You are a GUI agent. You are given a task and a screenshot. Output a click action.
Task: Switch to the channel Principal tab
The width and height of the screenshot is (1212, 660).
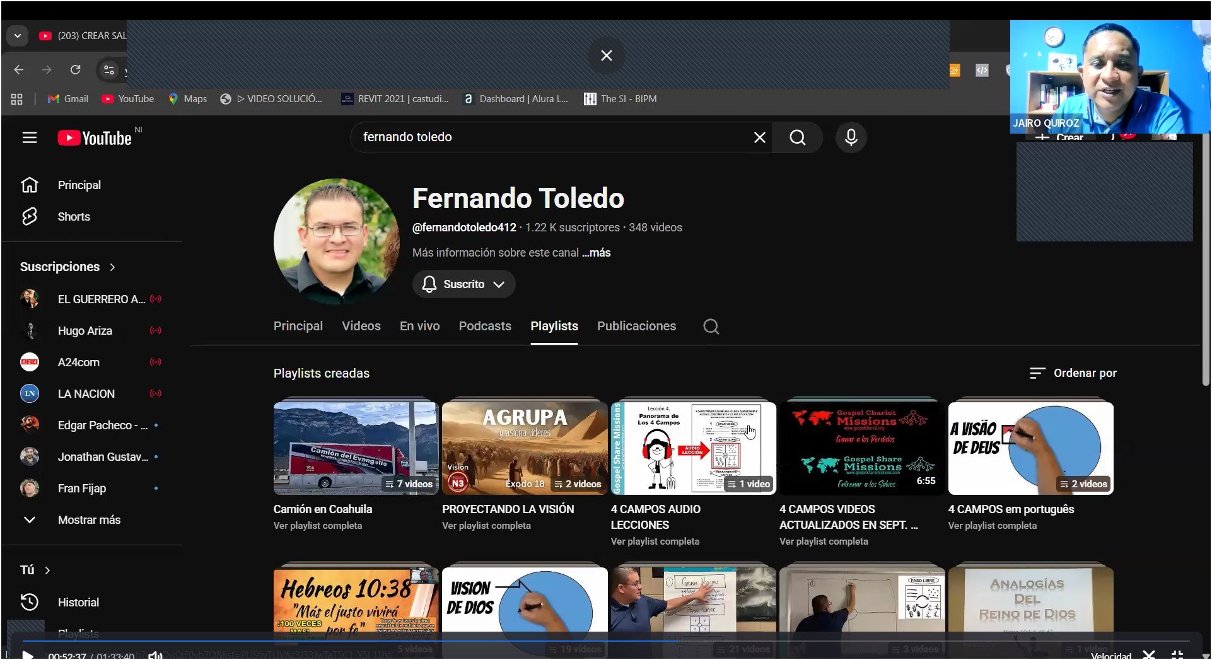coord(298,327)
